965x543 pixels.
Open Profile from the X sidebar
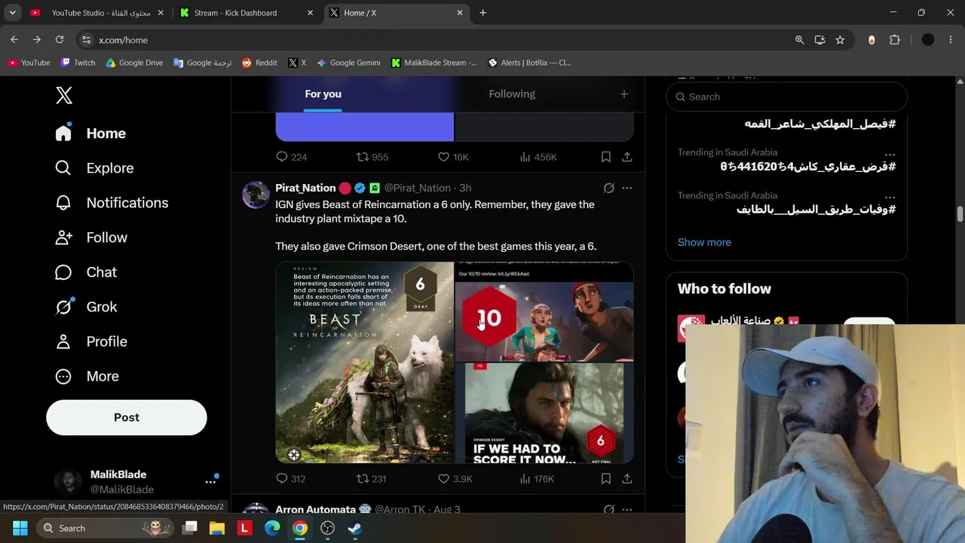coord(91,342)
